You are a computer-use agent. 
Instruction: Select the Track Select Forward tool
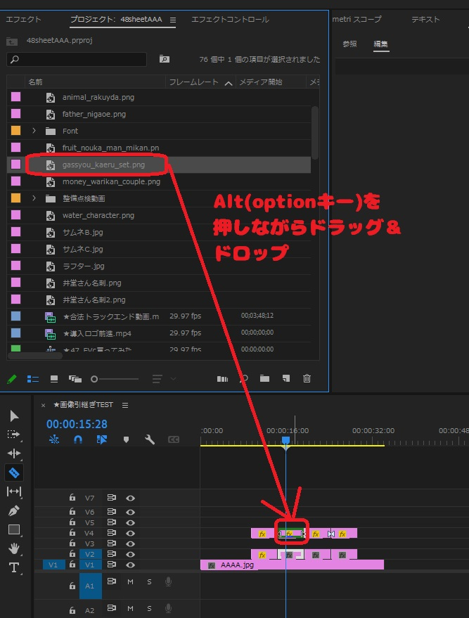coord(13,434)
